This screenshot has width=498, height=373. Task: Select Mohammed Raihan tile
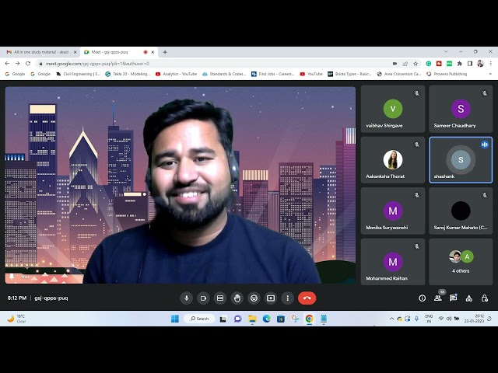393,262
